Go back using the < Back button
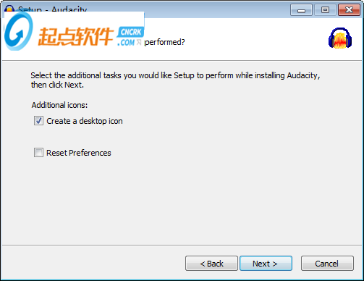This screenshot has width=364, height=281. (211, 264)
